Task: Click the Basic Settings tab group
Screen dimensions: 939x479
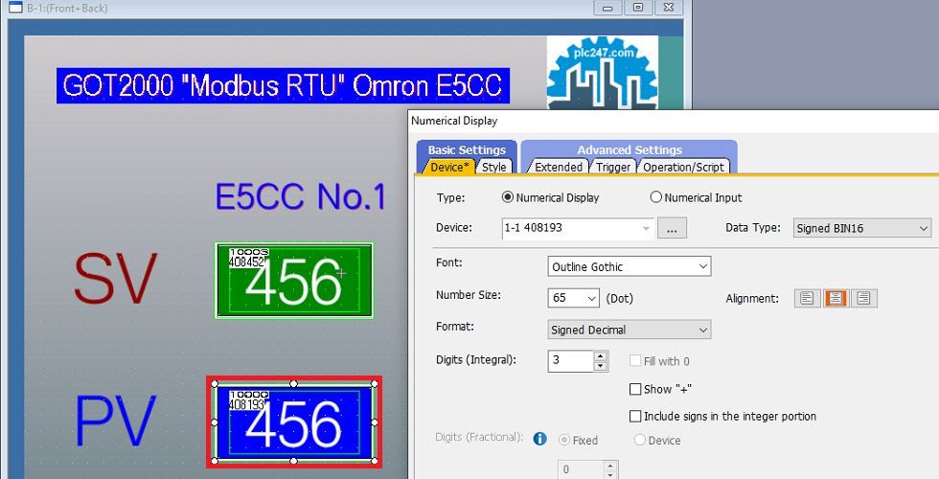Action: pos(467,149)
